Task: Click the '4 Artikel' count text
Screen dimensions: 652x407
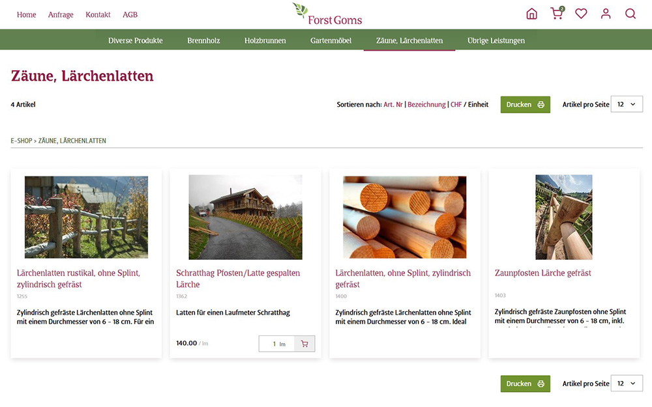Action: tap(23, 105)
